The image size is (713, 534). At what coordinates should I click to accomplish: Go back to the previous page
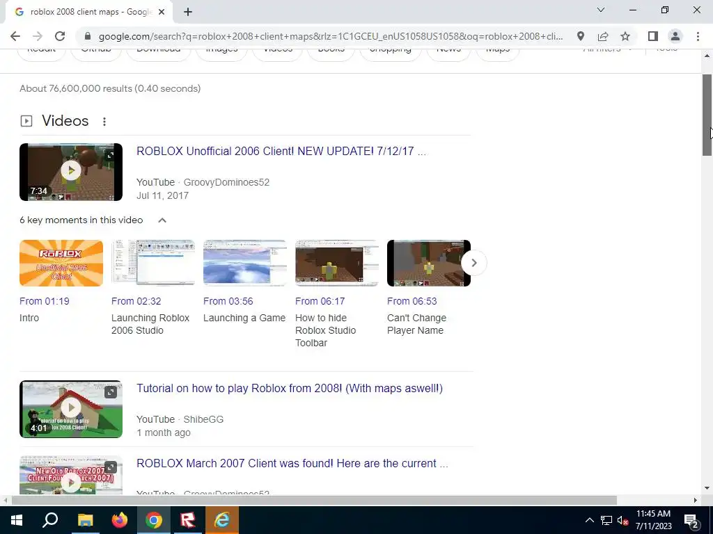coord(15,36)
